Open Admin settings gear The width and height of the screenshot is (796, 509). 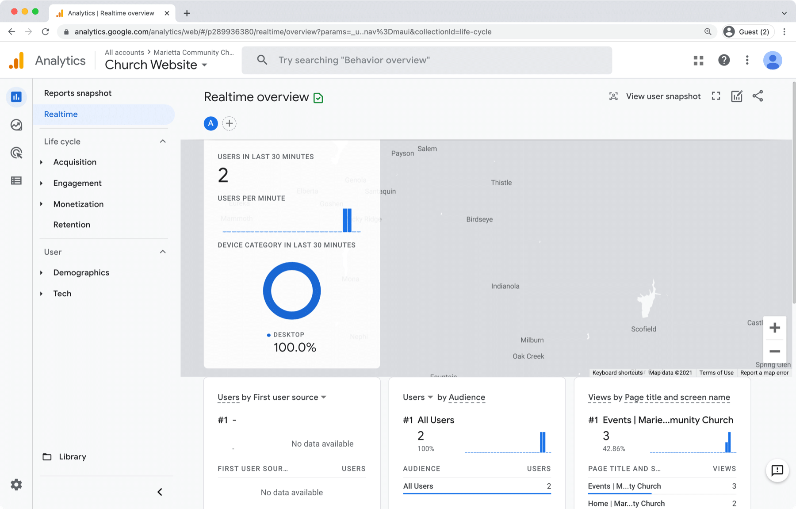pyautogui.click(x=16, y=485)
